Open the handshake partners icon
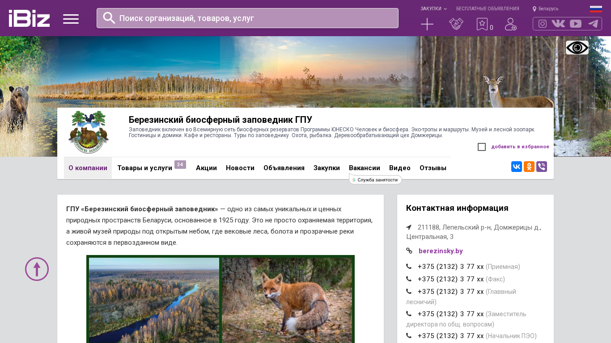The image size is (611, 343). [x=456, y=24]
